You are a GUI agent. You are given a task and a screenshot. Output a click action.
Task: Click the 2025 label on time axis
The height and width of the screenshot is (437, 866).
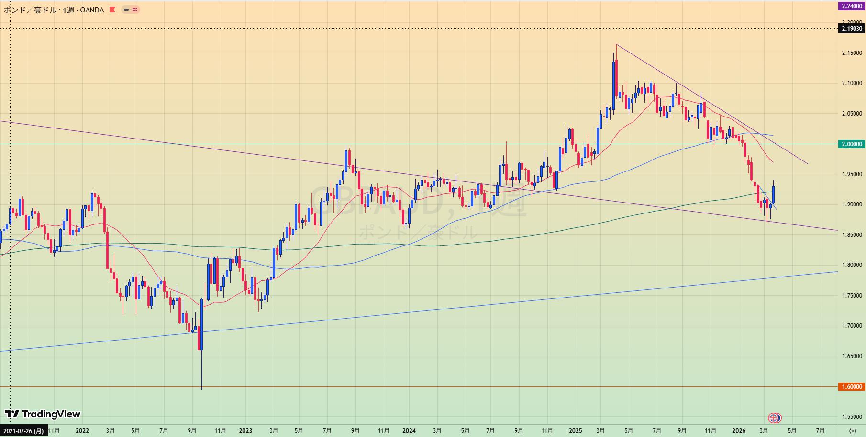(576, 431)
